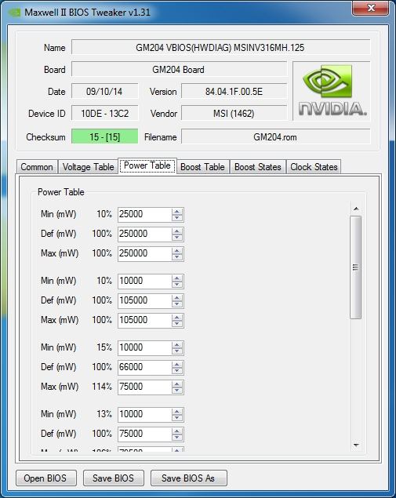Image resolution: width=396 pixels, height=498 pixels.
Task: Decrease Def 105000 value with down arrow
Action: 177,304
